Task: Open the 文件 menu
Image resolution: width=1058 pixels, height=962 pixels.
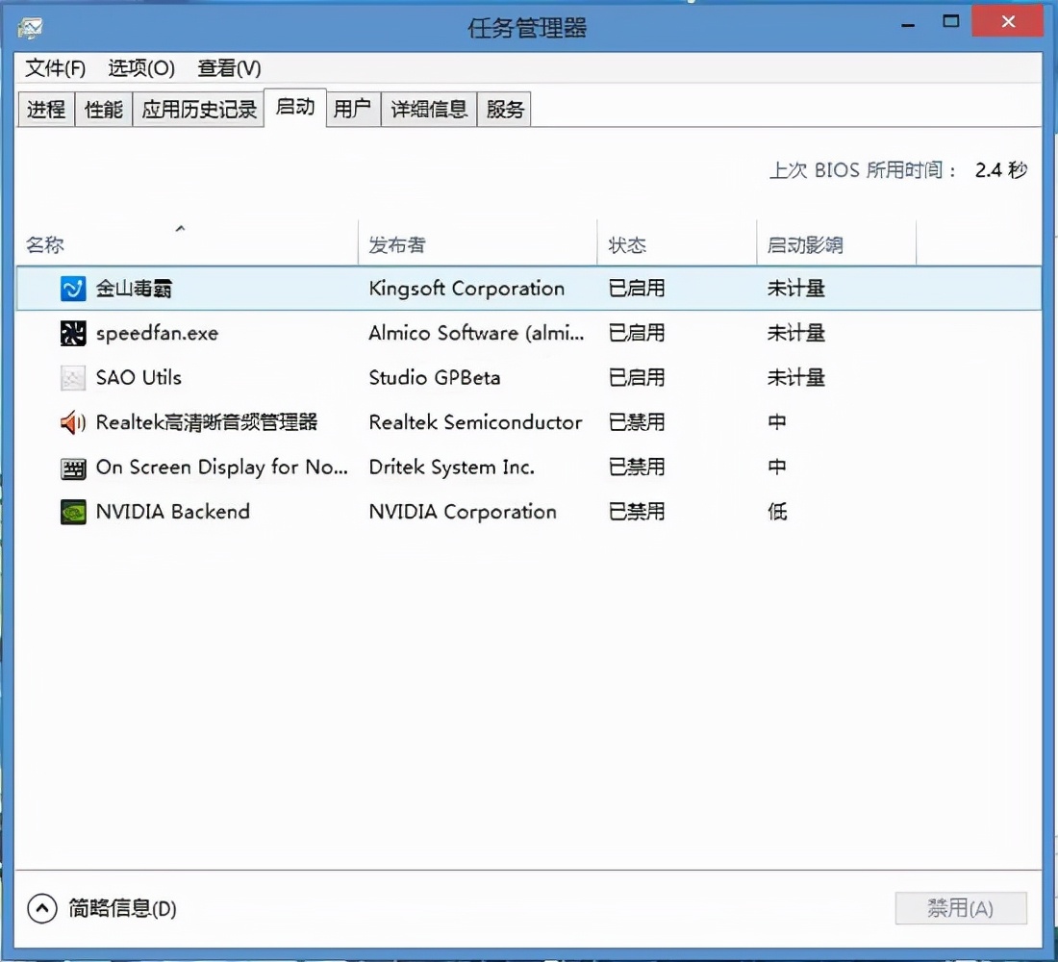Action: [x=53, y=68]
